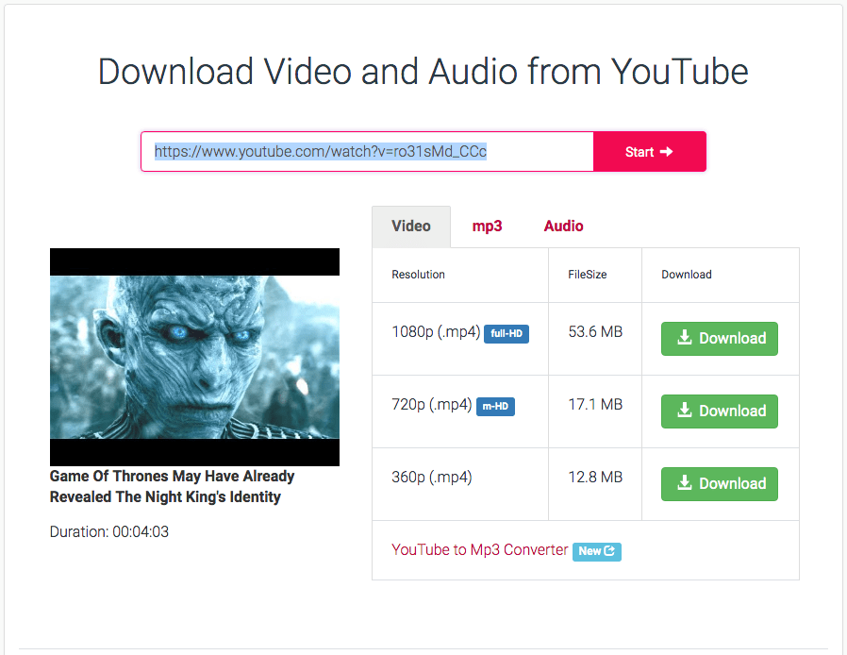847x655 pixels.
Task: Click the FileSize column header
Action: (x=587, y=275)
